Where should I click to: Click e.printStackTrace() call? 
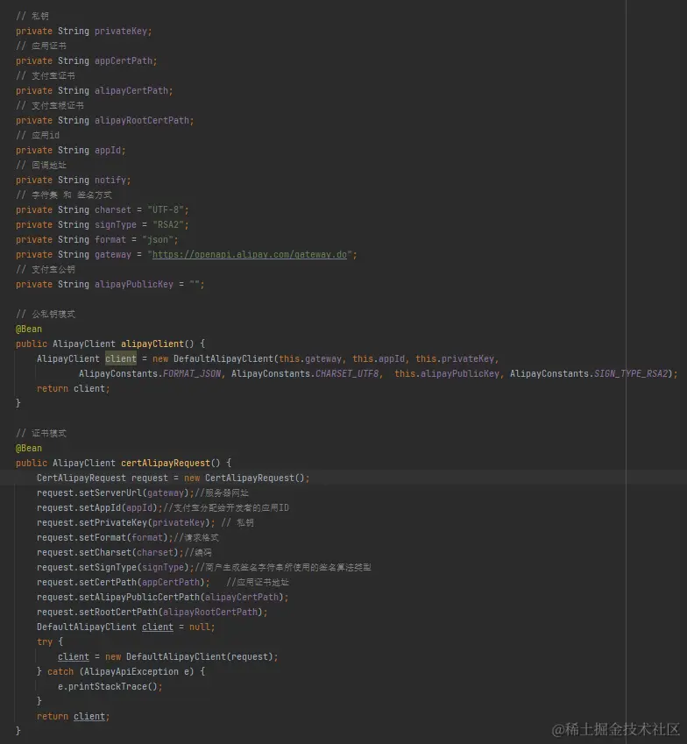[108, 686]
